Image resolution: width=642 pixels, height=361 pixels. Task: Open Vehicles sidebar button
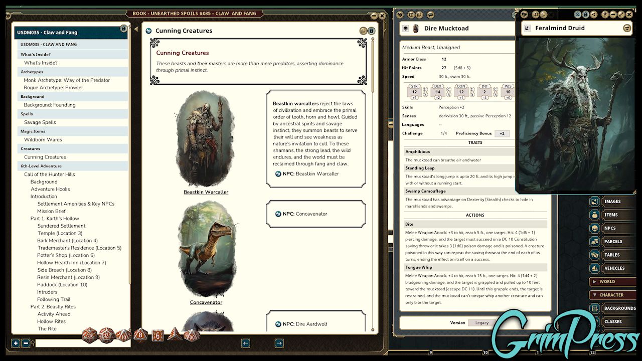[x=612, y=268]
